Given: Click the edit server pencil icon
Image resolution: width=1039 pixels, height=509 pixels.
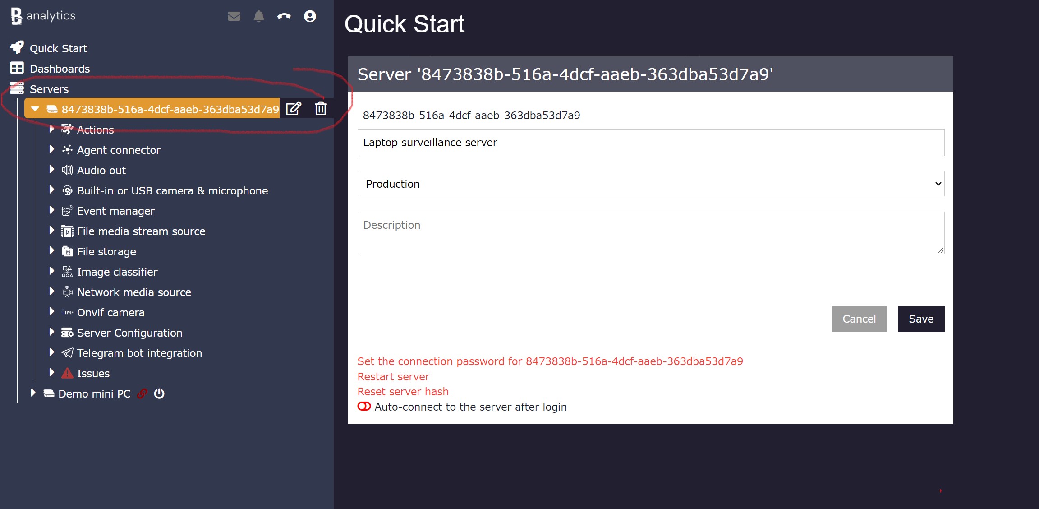Looking at the screenshot, I should pos(294,109).
